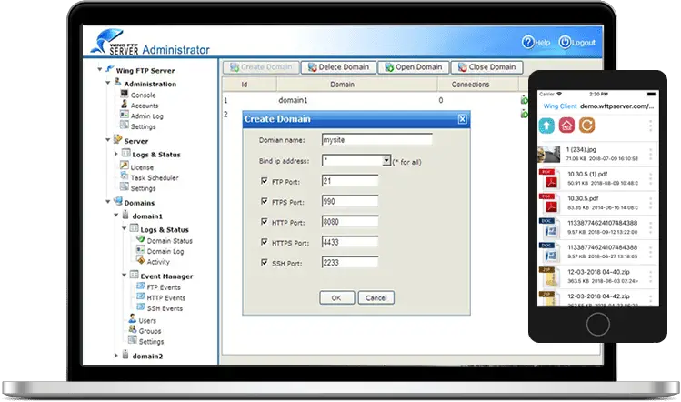Image resolution: width=681 pixels, height=402 pixels.
Task: Toggle the HTTP Port checkbox
Action: [x=264, y=222]
